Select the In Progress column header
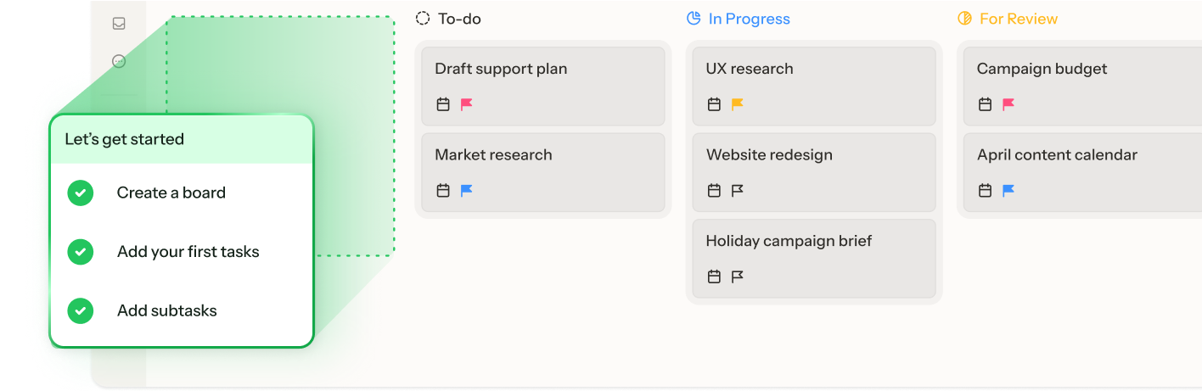The image size is (1202, 391). tap(748, 19)
